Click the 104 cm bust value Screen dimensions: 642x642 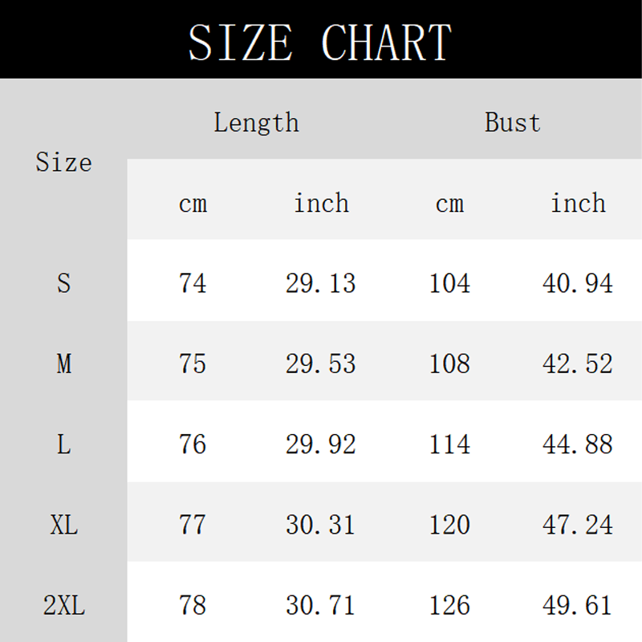(449, 283)
